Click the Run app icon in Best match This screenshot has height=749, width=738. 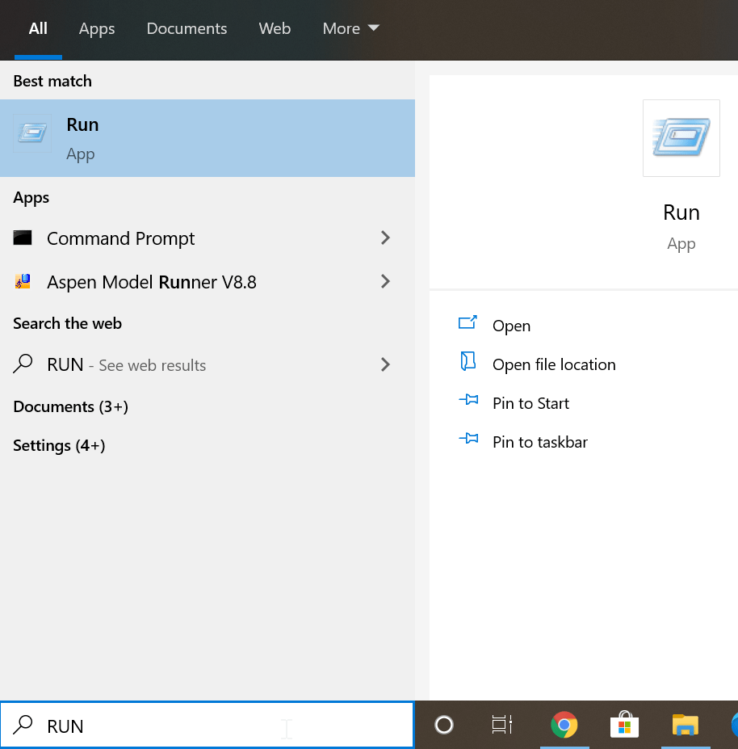(32, 134)
